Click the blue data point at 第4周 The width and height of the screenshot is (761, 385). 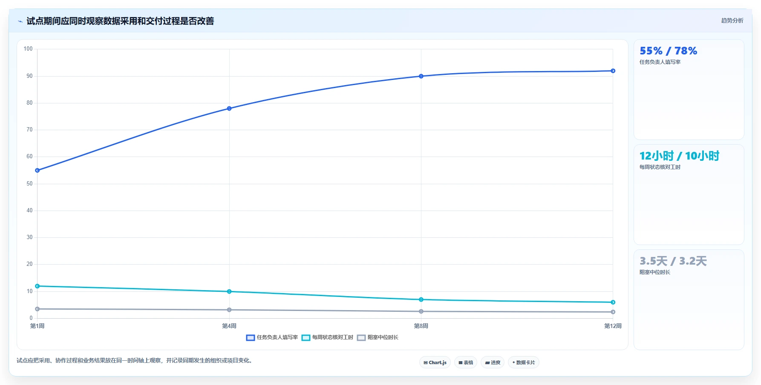[x=229, y=108]
